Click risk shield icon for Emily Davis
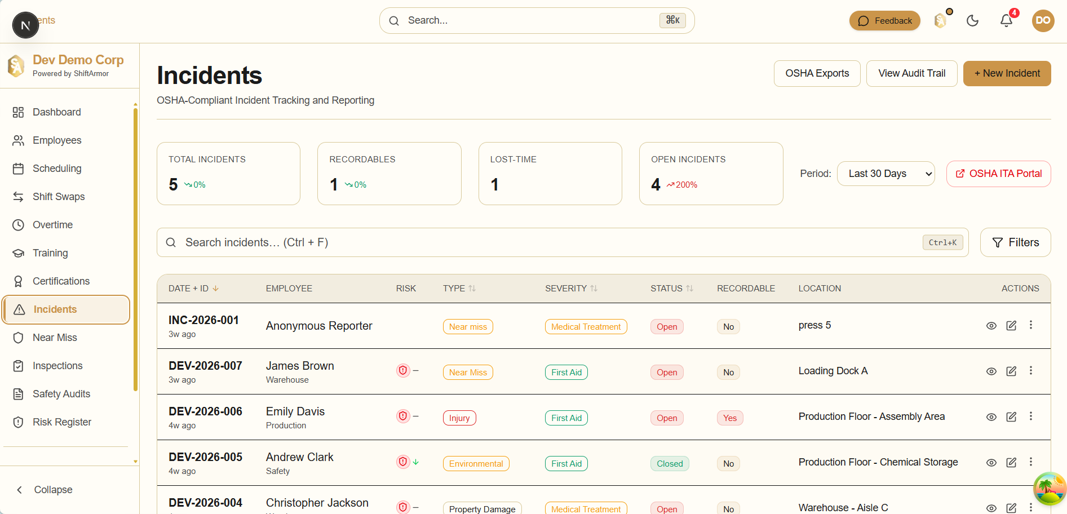1067x514 pixels. click(x=403, y=416)
